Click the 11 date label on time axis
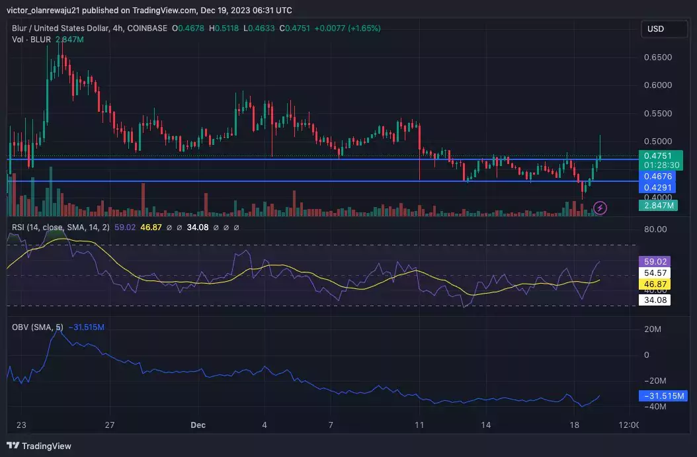697x457 pixels. pos(419,425)
